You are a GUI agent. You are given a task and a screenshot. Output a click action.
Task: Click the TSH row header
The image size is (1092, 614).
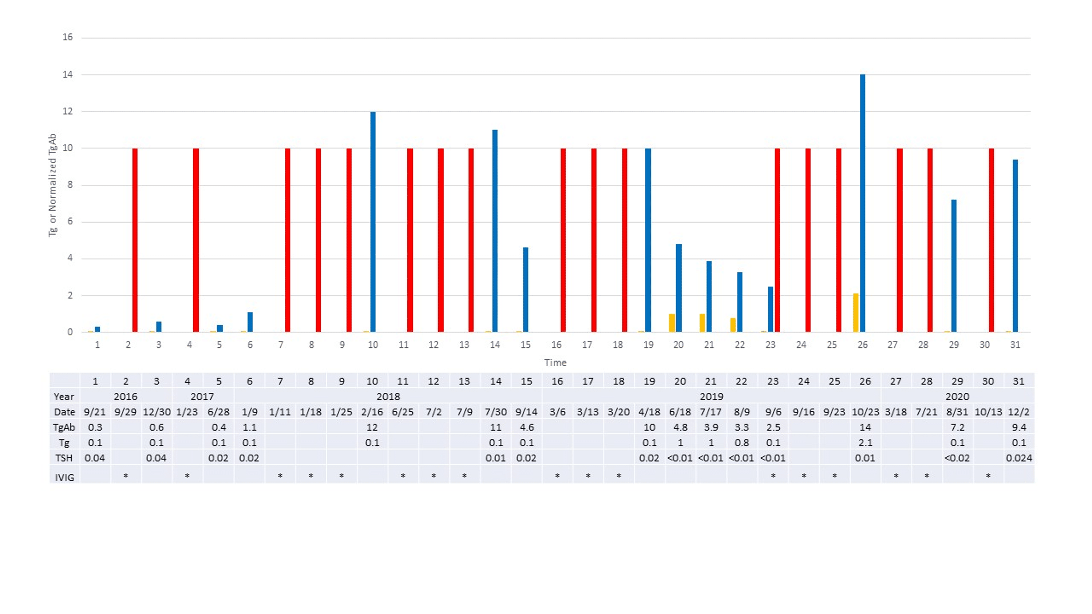click(64, 458)
